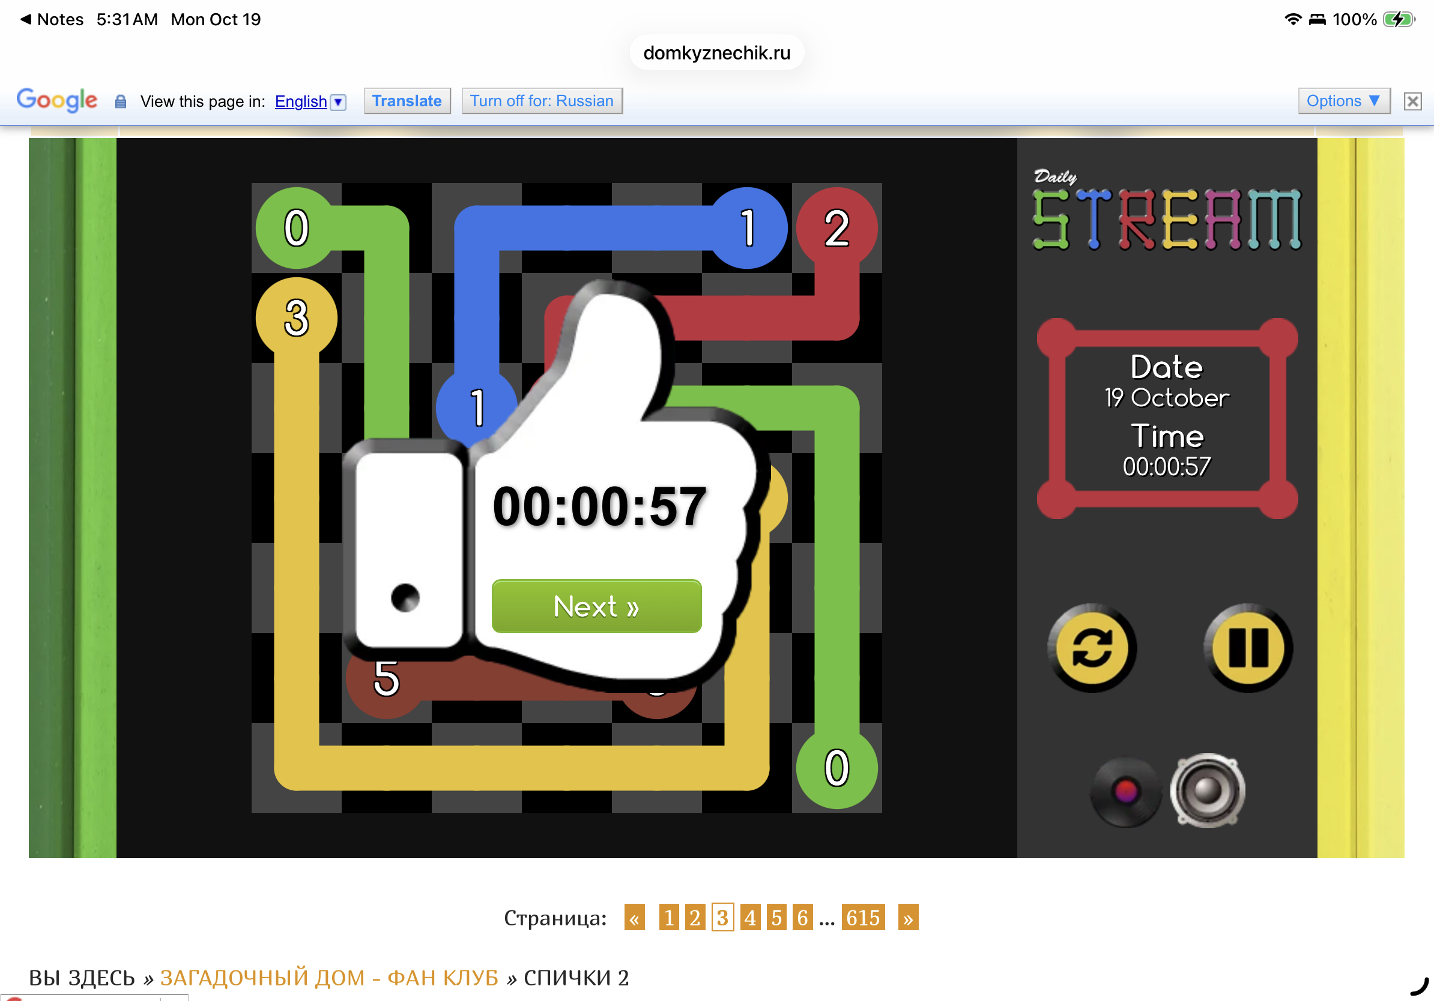The width and height of the screenshot is (1434, 1001).
Task: Click the red 2 node
Action: [836, 228]
